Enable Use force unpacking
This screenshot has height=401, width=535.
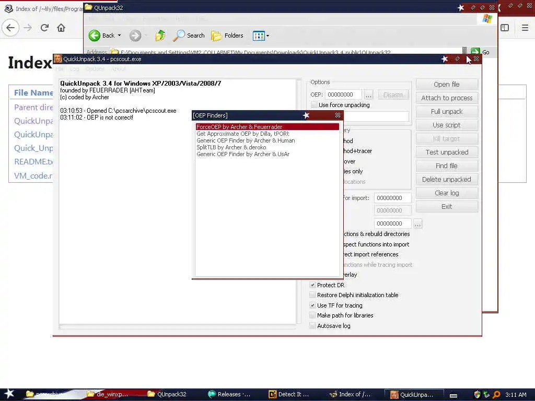(314, 104)
